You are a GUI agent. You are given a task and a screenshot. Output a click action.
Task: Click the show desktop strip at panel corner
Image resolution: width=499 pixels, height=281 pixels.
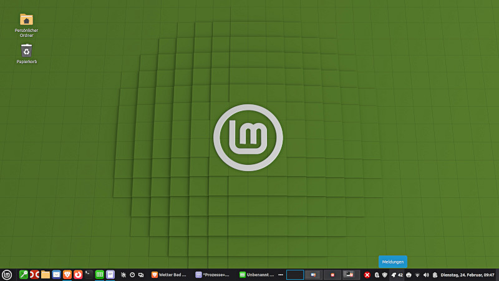pos(497,275)
